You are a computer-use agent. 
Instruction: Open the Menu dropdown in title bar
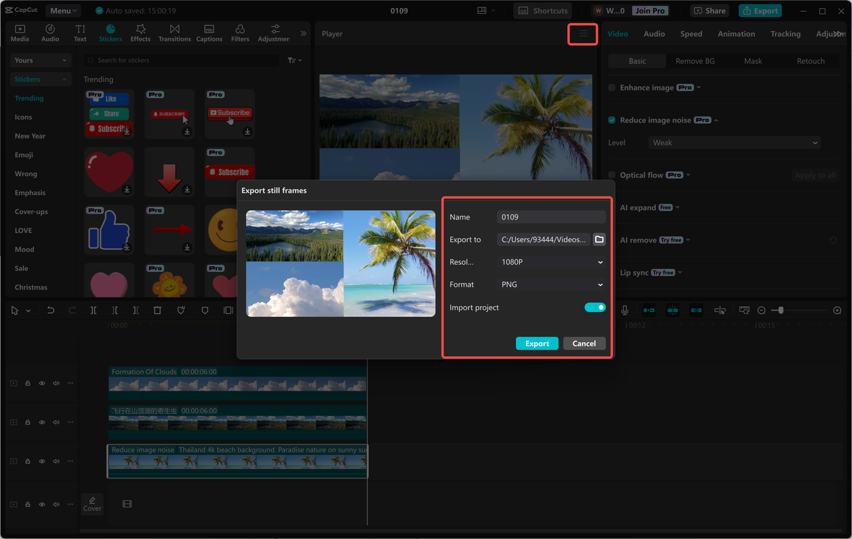pos(63,11)
